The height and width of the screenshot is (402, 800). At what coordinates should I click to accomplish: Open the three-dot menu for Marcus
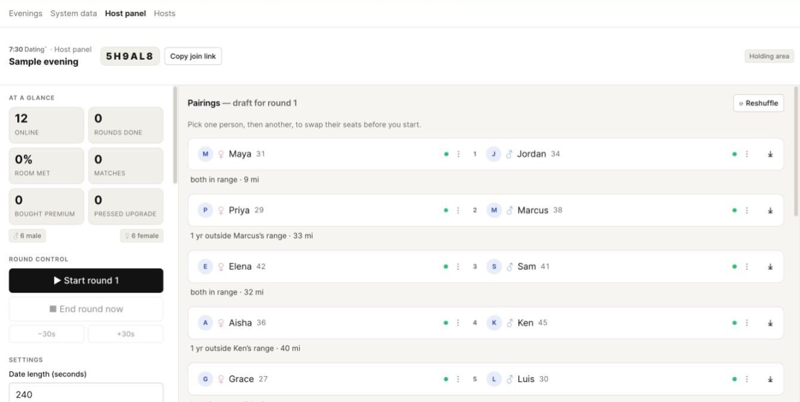(x=747, y=210)
